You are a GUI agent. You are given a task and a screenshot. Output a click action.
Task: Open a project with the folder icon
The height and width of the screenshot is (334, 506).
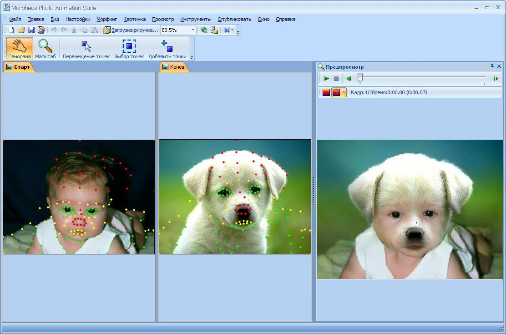21,30
